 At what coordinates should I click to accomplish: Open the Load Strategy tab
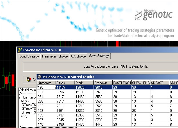tap(29, 56)
